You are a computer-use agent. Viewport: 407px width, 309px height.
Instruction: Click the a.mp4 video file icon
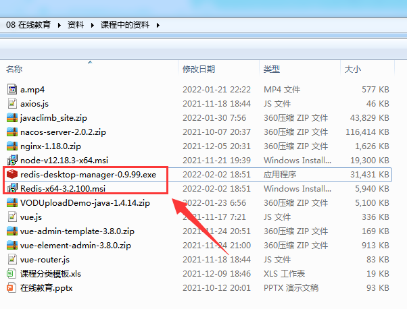pos(12,89)
